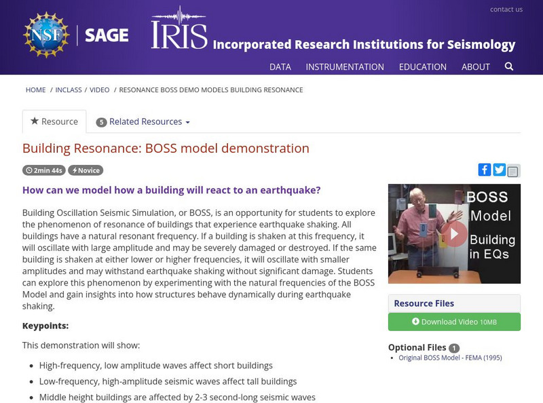Open the EDUCATION navigation menu

click(424, 67)
